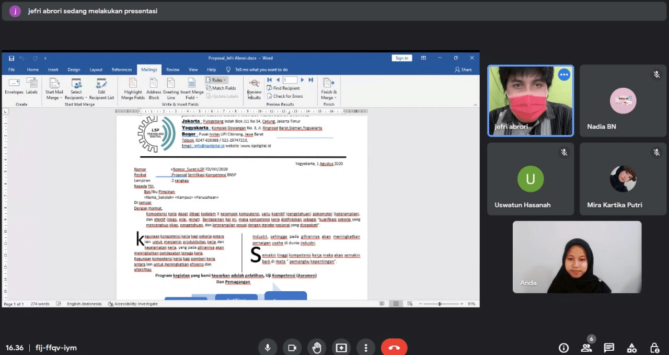This screenshot has height=355, width=669.
Task: Show the participants people panel
Action: [x=586, y=348]
